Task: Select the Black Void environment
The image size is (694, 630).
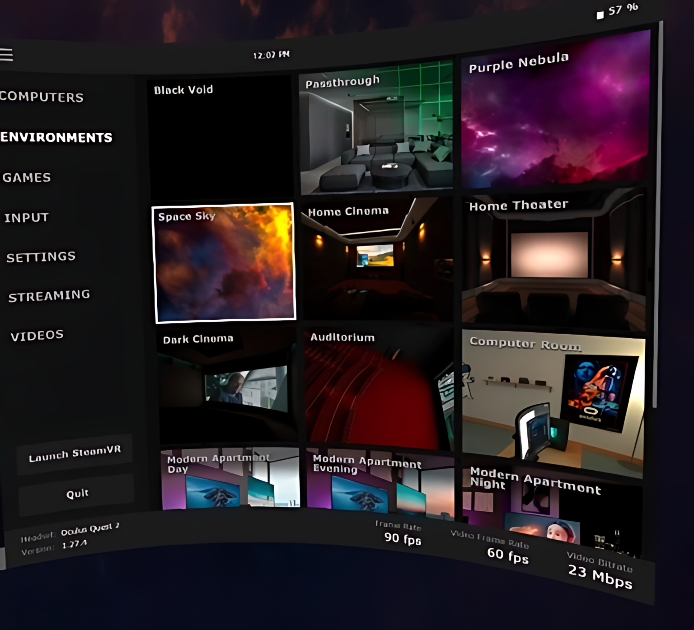Action: (x=220, y=138)
